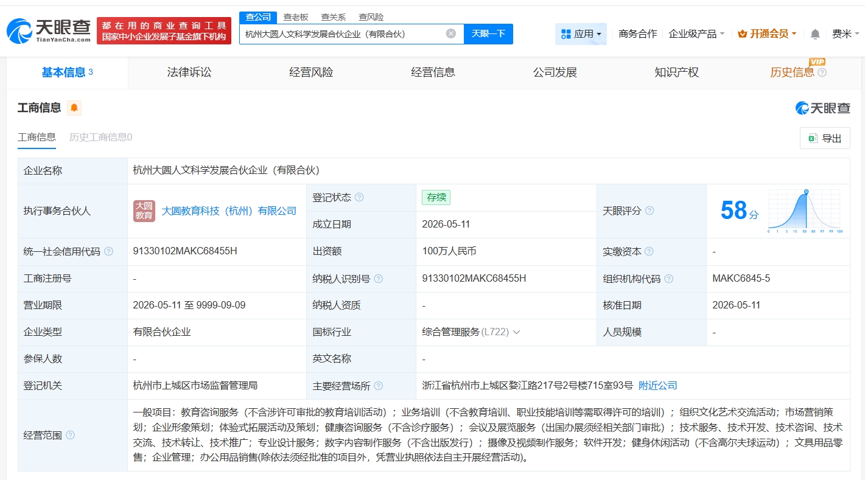
Task: Open the 法律诉讼 tab
Action: [189, 72]
